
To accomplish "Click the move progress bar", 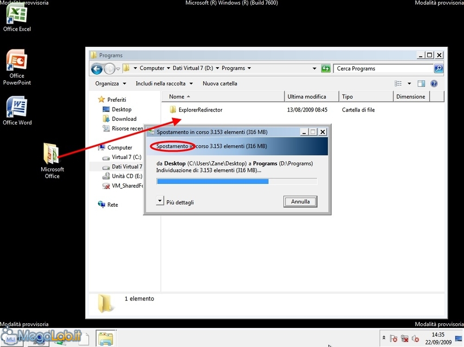I will point(237,181).
